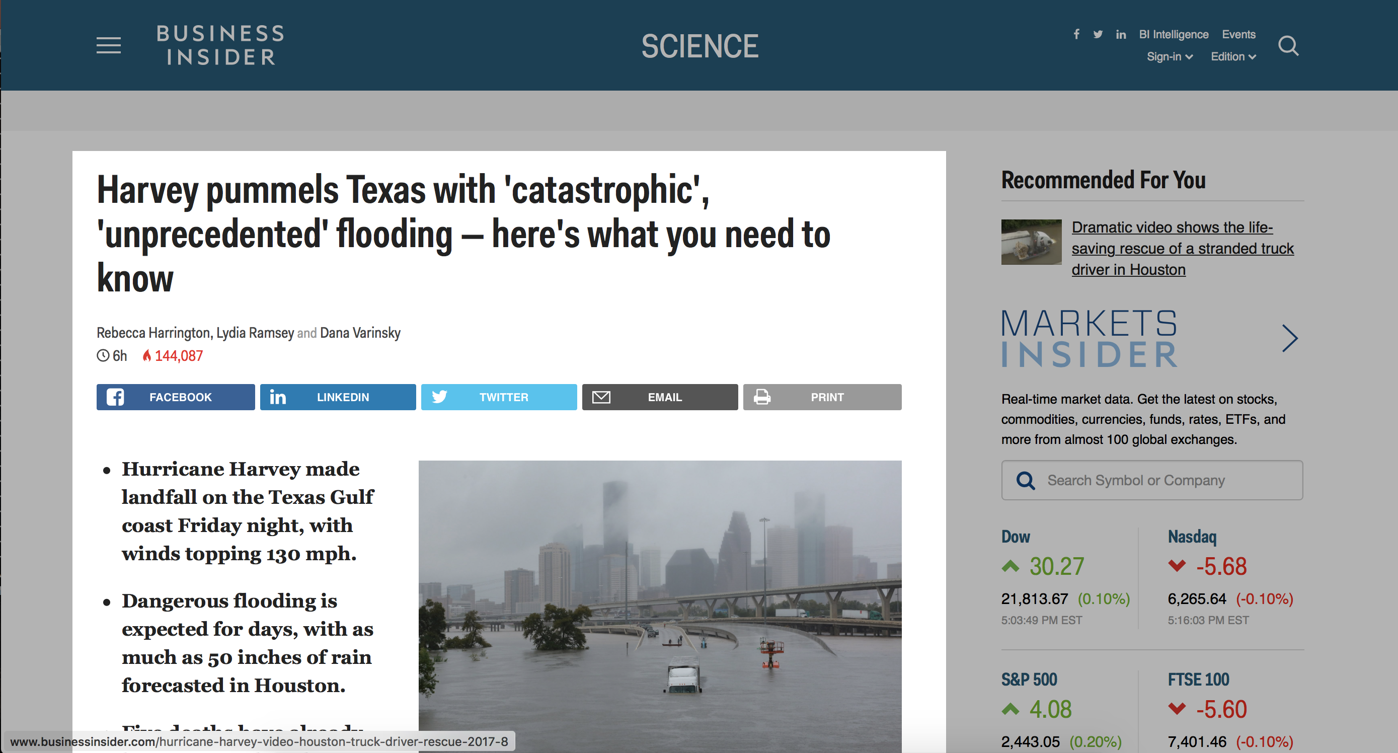
Task: Open the hamburger navigation menu
Action: click(109, 45)
